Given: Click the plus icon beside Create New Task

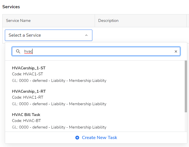Looking at the screenshot, I should [77, 138].
